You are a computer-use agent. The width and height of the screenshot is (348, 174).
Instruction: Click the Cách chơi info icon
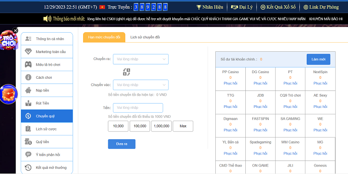point(28,77)
